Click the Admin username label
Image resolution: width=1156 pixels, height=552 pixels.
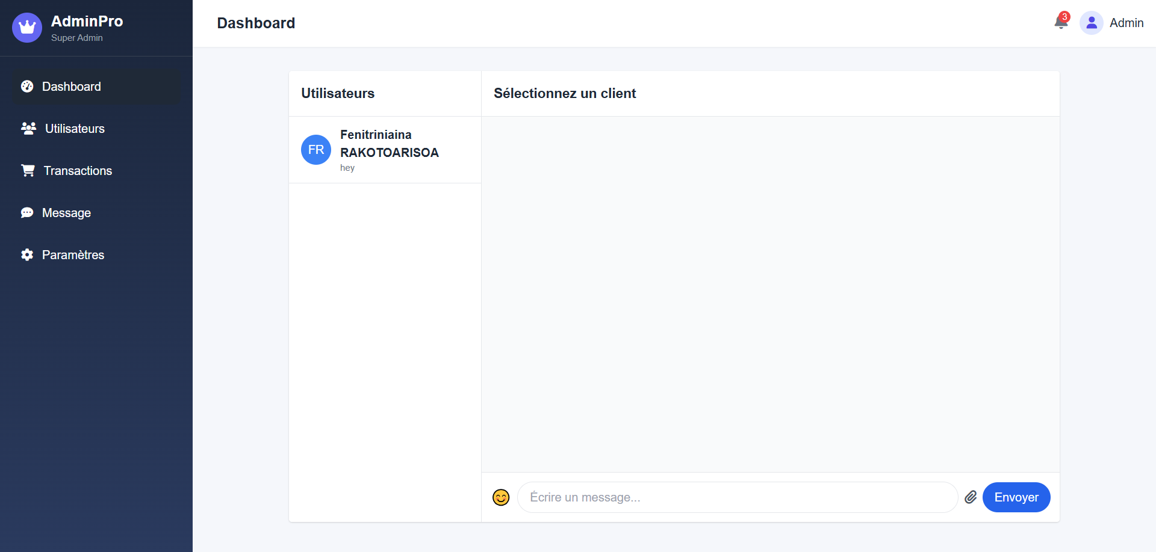point(1126,23)
